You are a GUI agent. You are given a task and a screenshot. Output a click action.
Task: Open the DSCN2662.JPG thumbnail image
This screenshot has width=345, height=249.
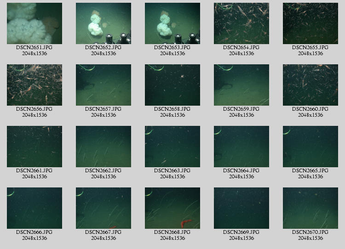click(103, 147)
